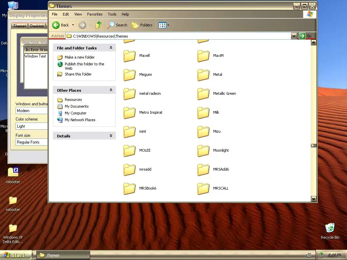Viewport: 347px width, 260px height.
Task: Open the View menu
Action: coord(78,14)
